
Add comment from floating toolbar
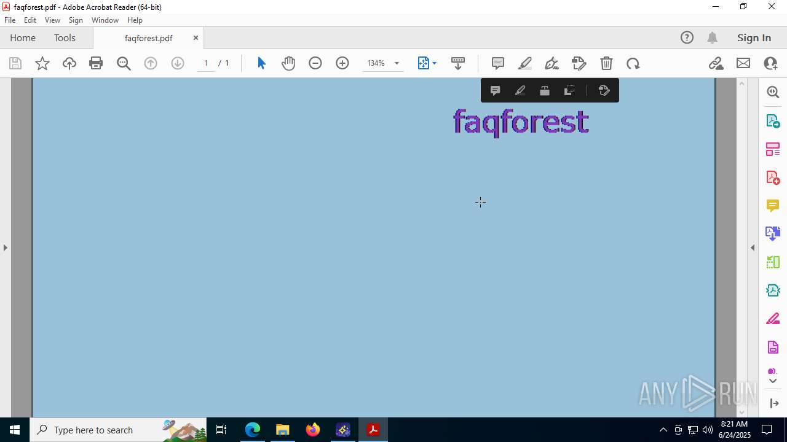coord(495,91)
